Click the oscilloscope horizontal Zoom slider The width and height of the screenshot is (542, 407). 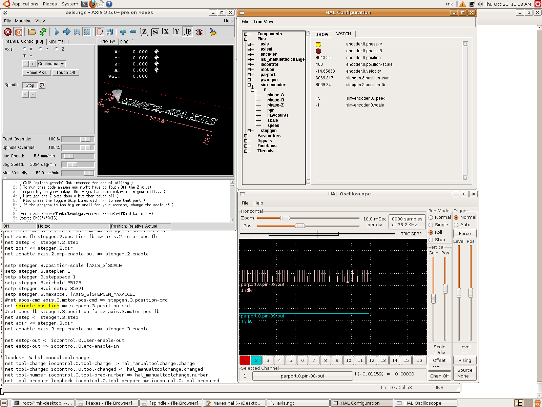[285, 218]
